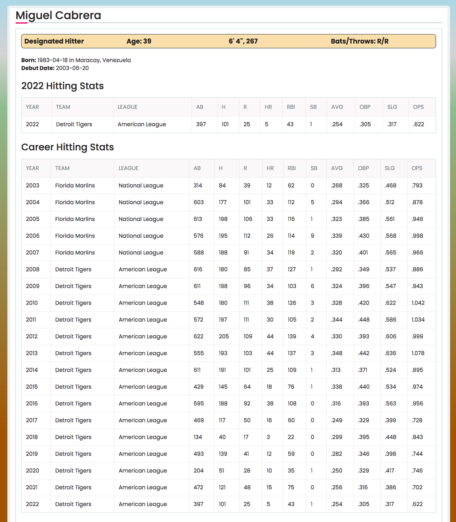
Task: Click the Bats/Throws: R/R label
Action: click(359, 41)
